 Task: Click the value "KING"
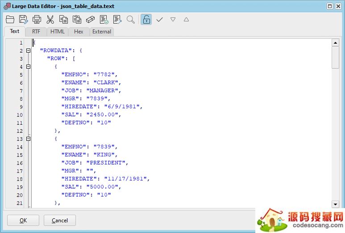104,155
